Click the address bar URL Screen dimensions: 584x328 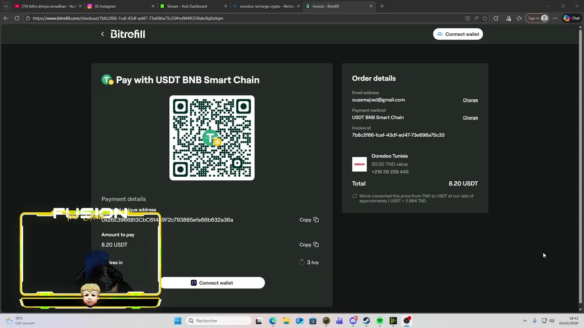click(128, 18)
